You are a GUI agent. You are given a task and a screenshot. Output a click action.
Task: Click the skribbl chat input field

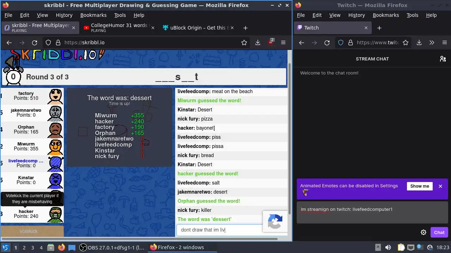[x=220, y=230]
